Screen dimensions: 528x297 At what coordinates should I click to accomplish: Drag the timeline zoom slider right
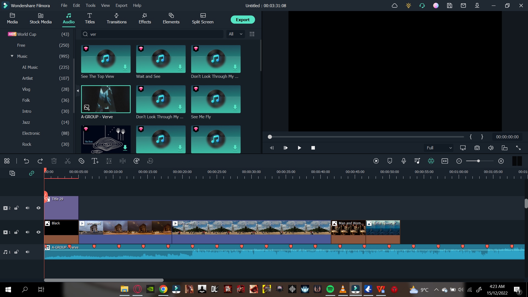pyautogui.click(x=479, y=161)
